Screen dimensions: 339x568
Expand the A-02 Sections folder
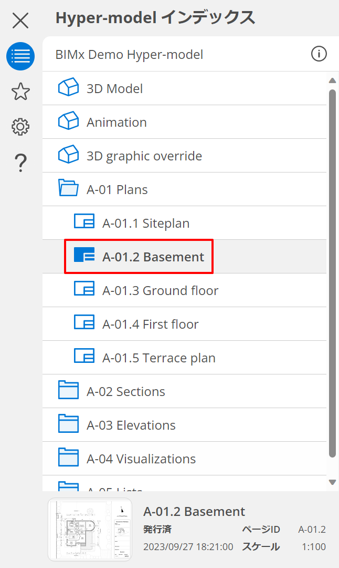[x=68, y=391]
